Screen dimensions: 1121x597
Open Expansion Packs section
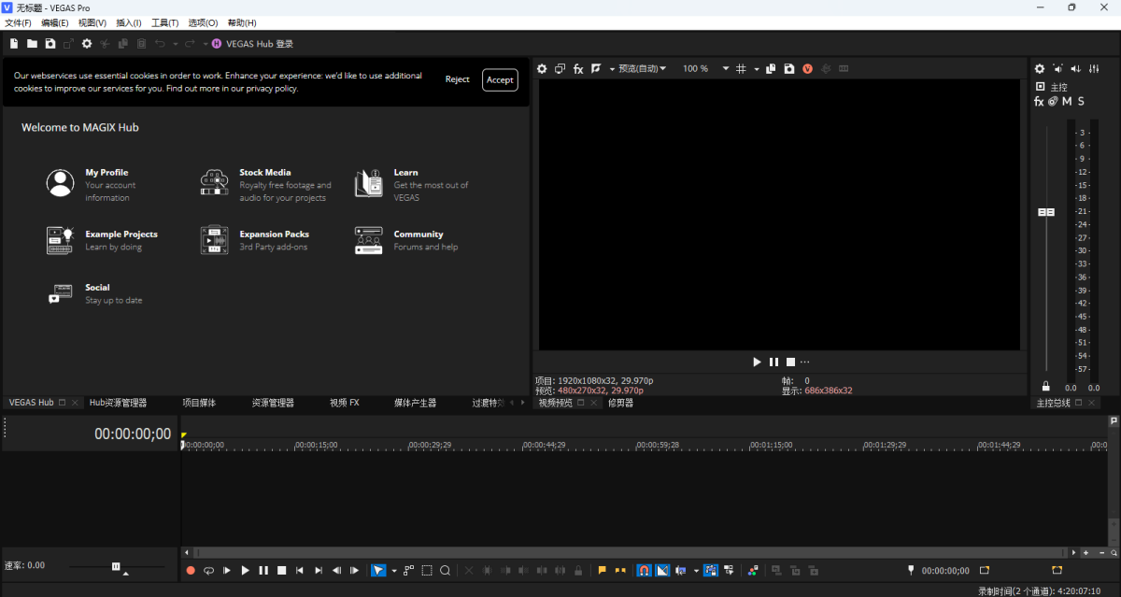(254, 240)
